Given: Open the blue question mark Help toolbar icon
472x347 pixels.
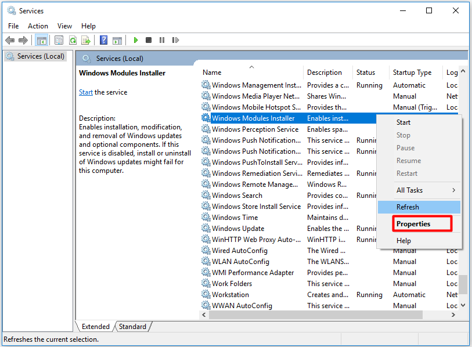Looking at the screenshot, I should pos(103,40).
